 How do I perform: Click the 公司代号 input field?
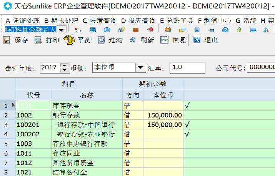tap(261, 67)
